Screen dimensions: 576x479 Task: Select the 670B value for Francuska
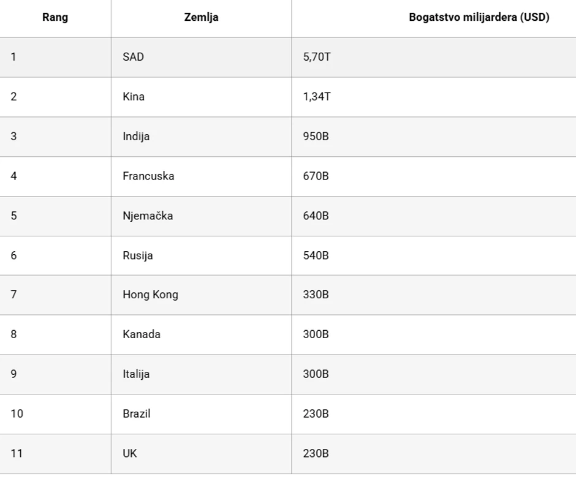point(316,176)
